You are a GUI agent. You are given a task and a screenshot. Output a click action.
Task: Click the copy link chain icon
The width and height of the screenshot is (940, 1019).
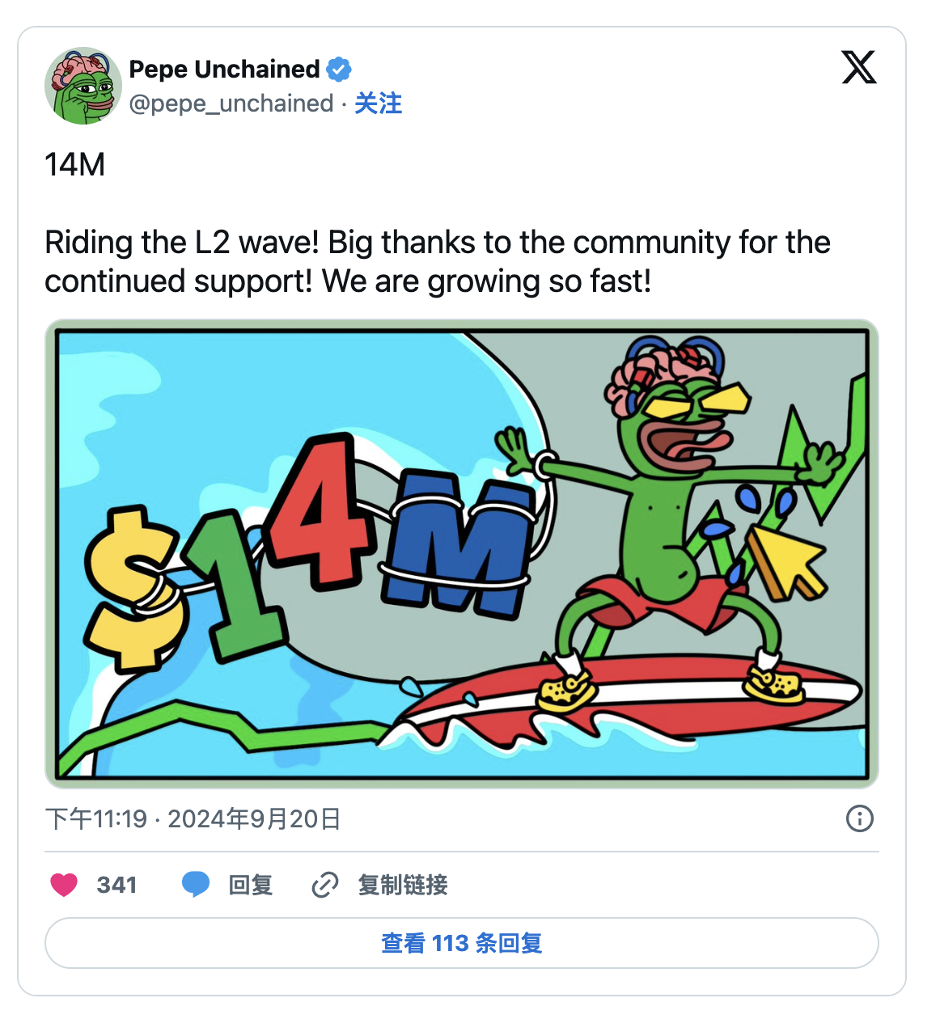coord(325,885)
